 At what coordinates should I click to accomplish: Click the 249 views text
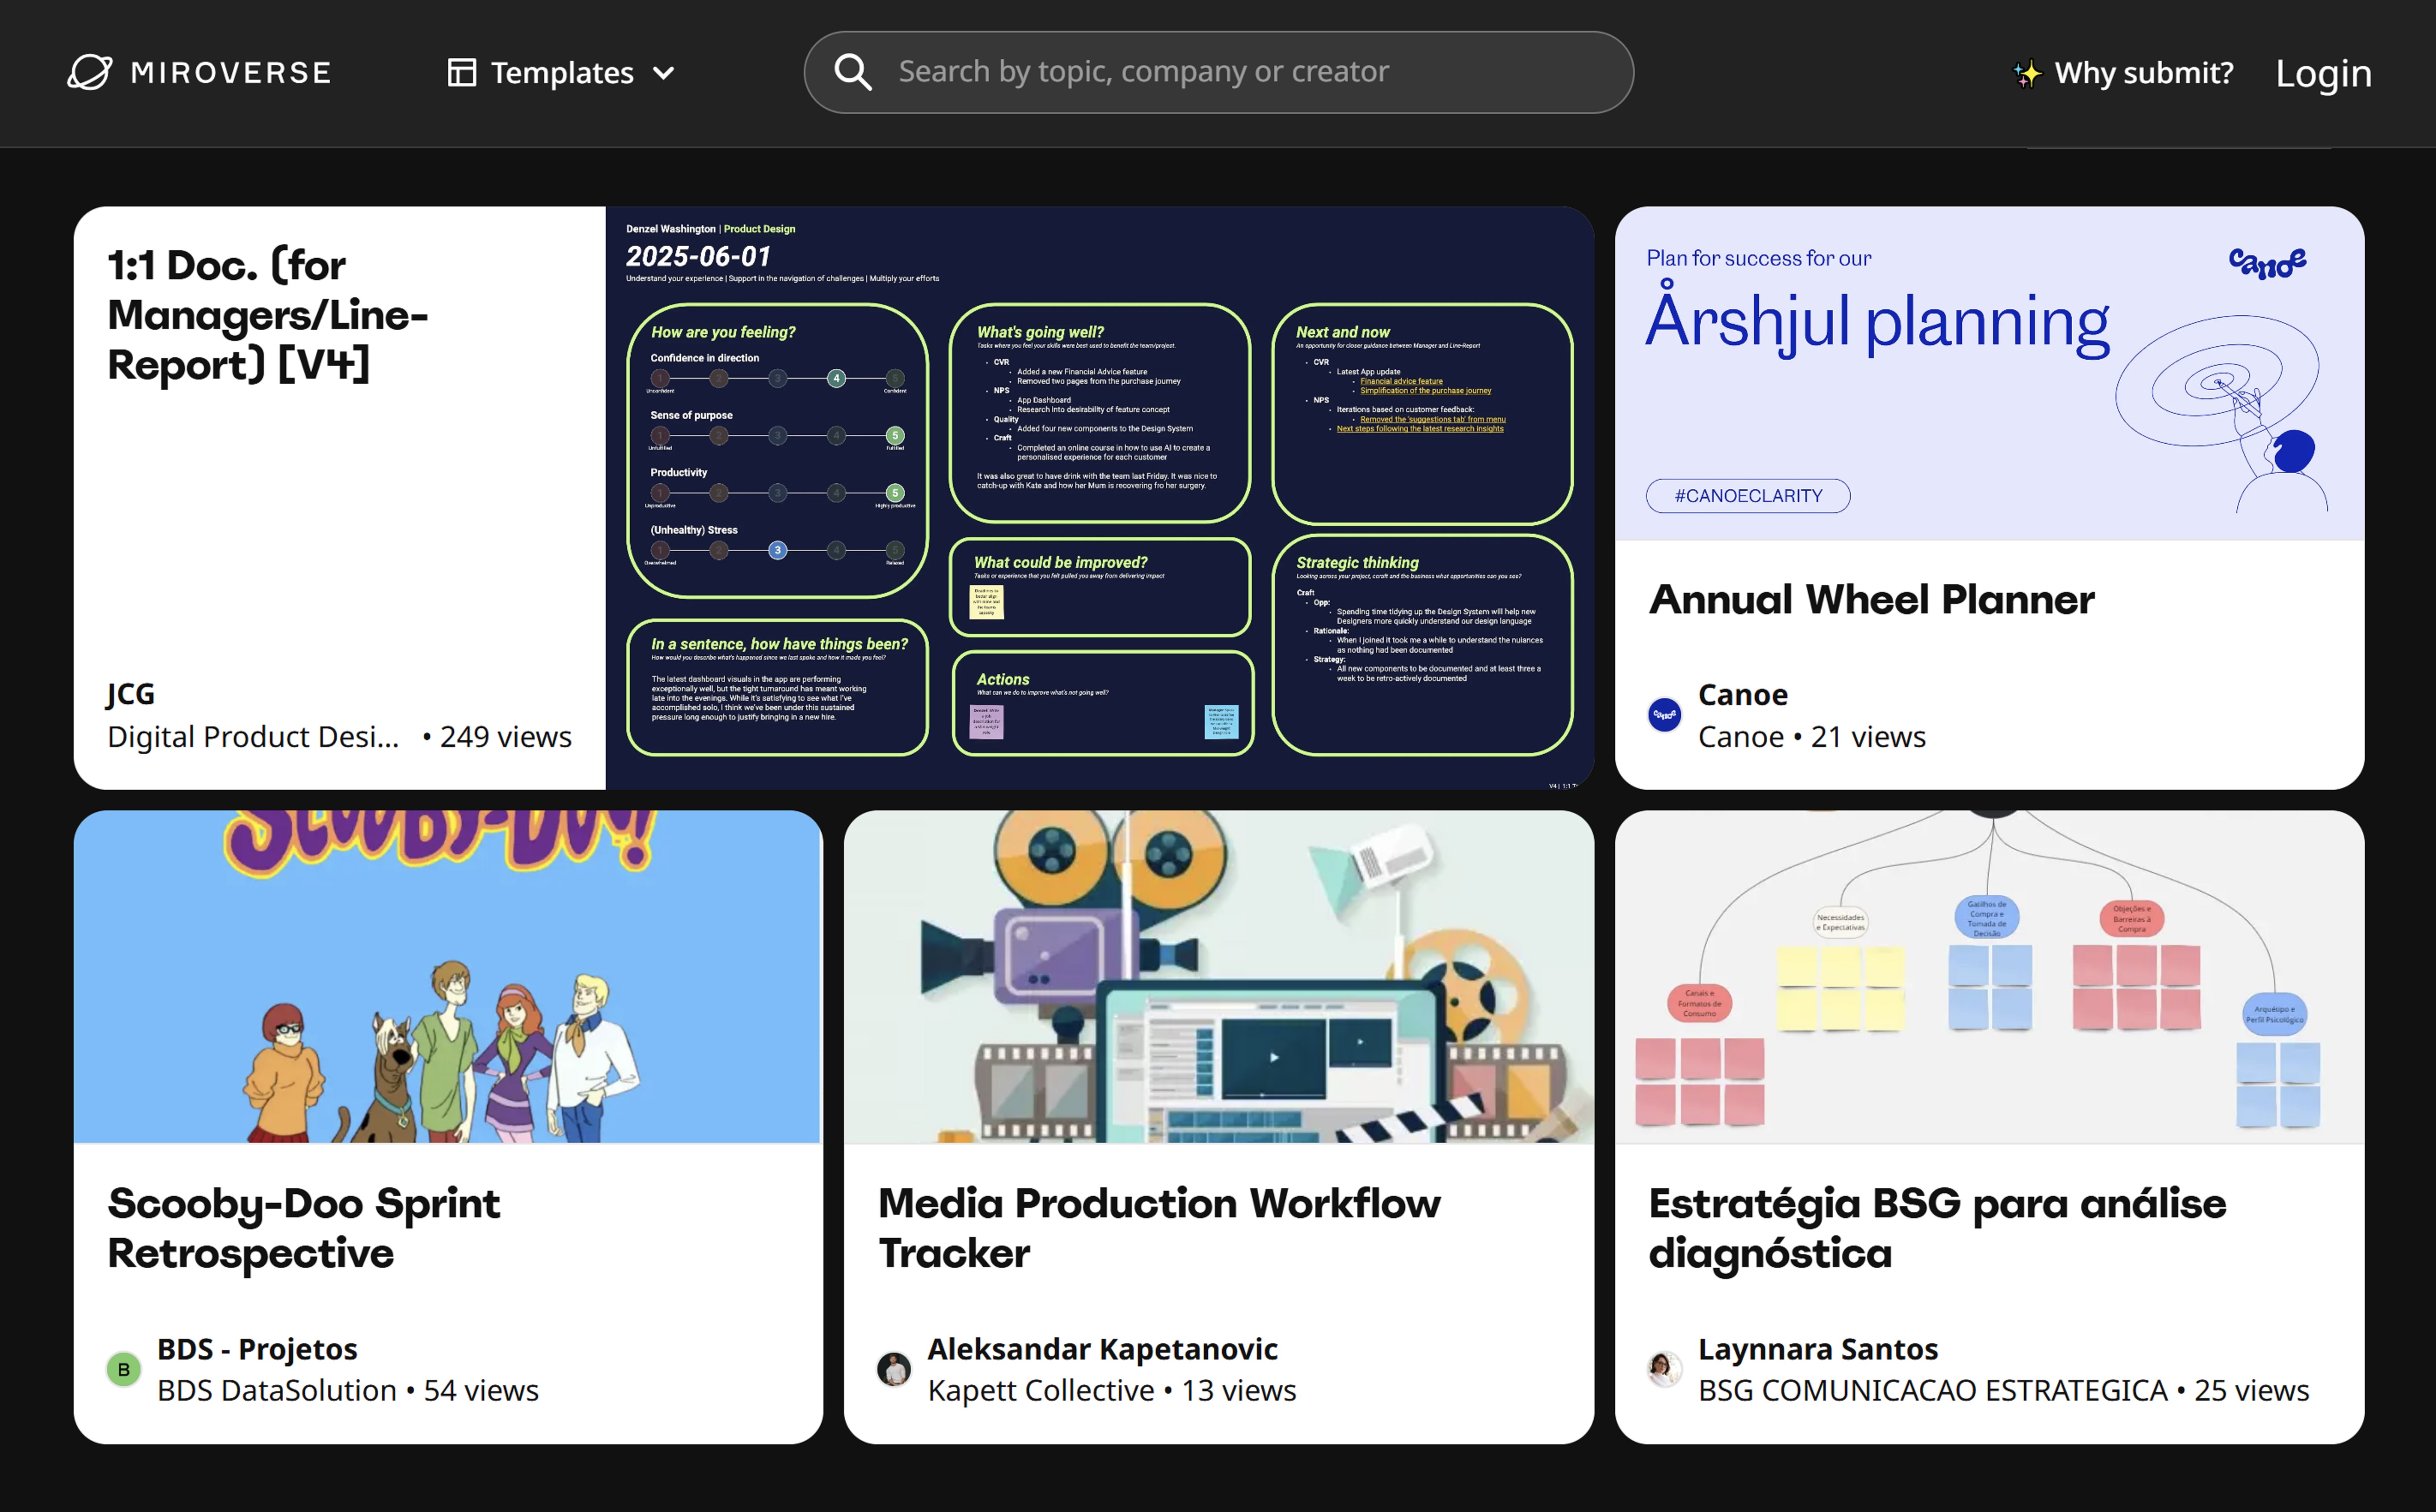point(505,737)
